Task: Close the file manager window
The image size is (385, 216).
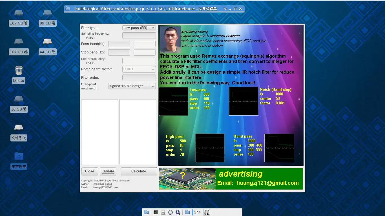Action: click(240, 9)
